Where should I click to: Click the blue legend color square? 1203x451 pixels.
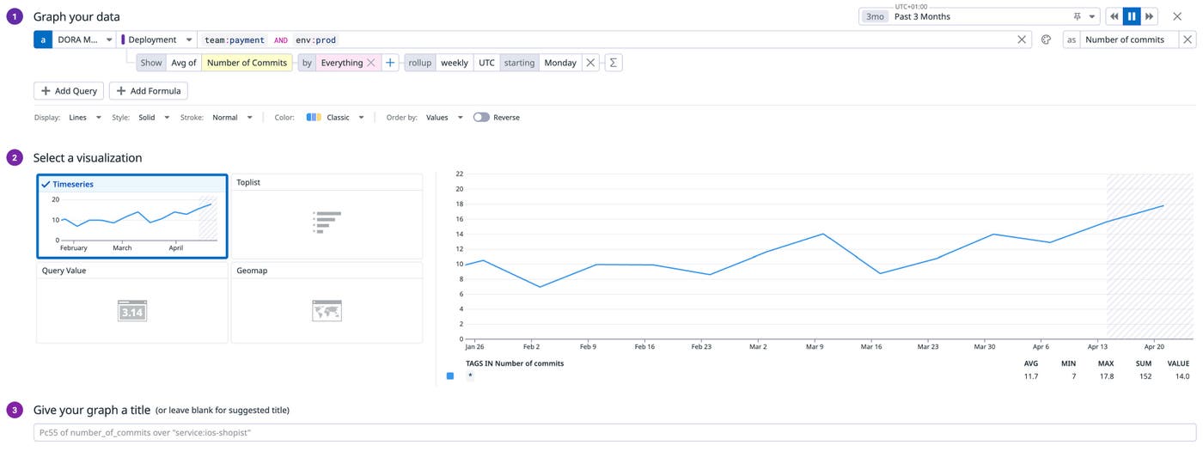[x=450, y=376]
